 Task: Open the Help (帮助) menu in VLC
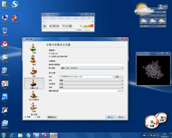point(90,18)
